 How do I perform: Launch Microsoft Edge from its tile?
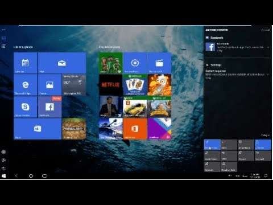coord(26,85)
